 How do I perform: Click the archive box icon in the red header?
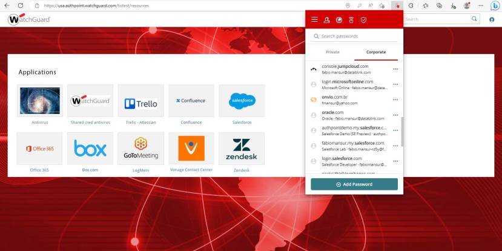click(x=351, y=20)
